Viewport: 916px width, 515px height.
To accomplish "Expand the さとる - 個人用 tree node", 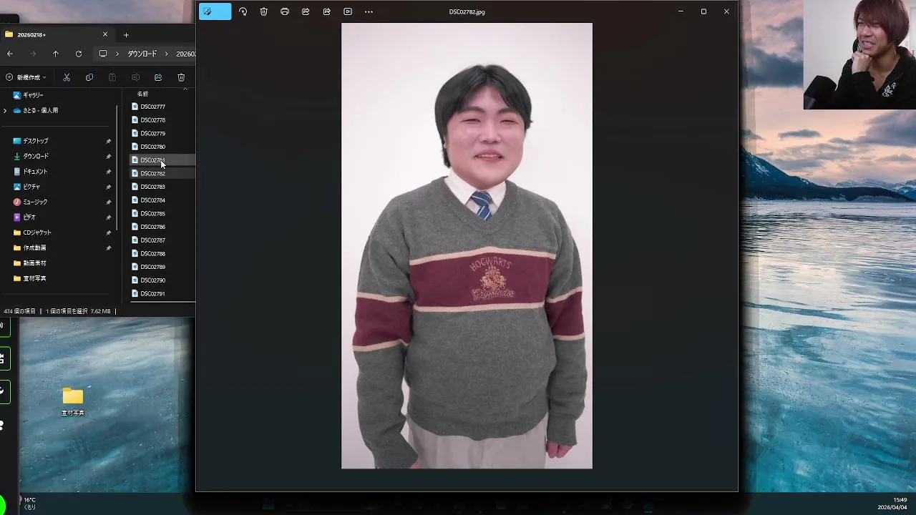I will coord(5,110).
